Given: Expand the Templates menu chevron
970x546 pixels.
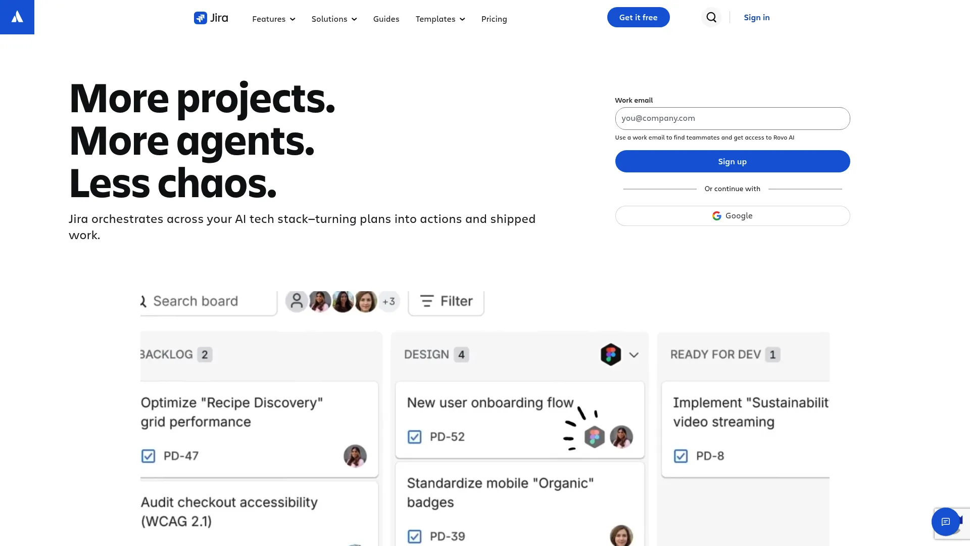Looking at the screenshot, I should pyautogui.click(x=462, y=19).
